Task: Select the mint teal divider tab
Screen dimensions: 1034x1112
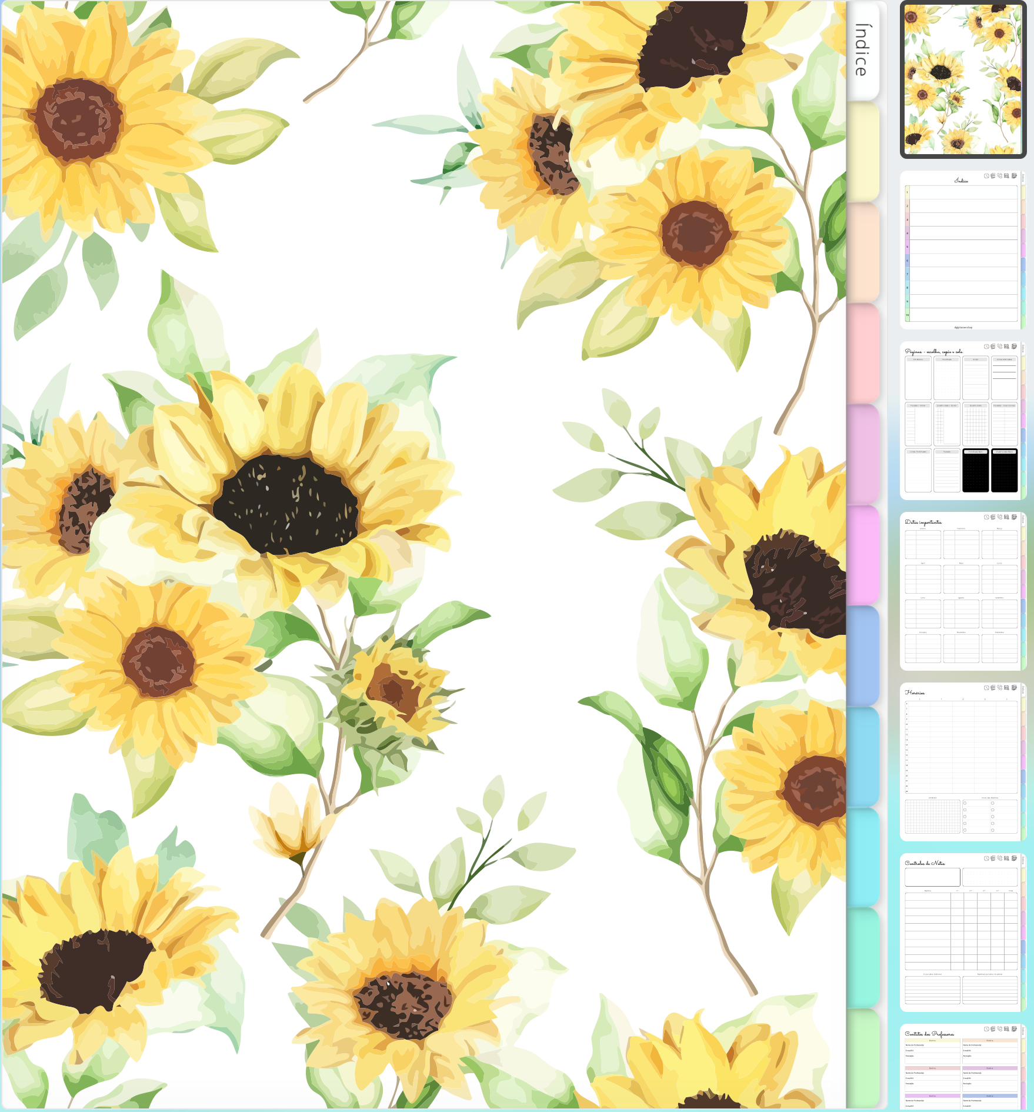Action: click(862, 957)
